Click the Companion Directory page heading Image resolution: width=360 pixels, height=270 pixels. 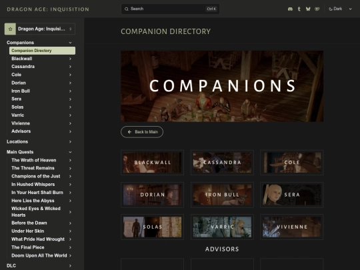coord(166,31)
